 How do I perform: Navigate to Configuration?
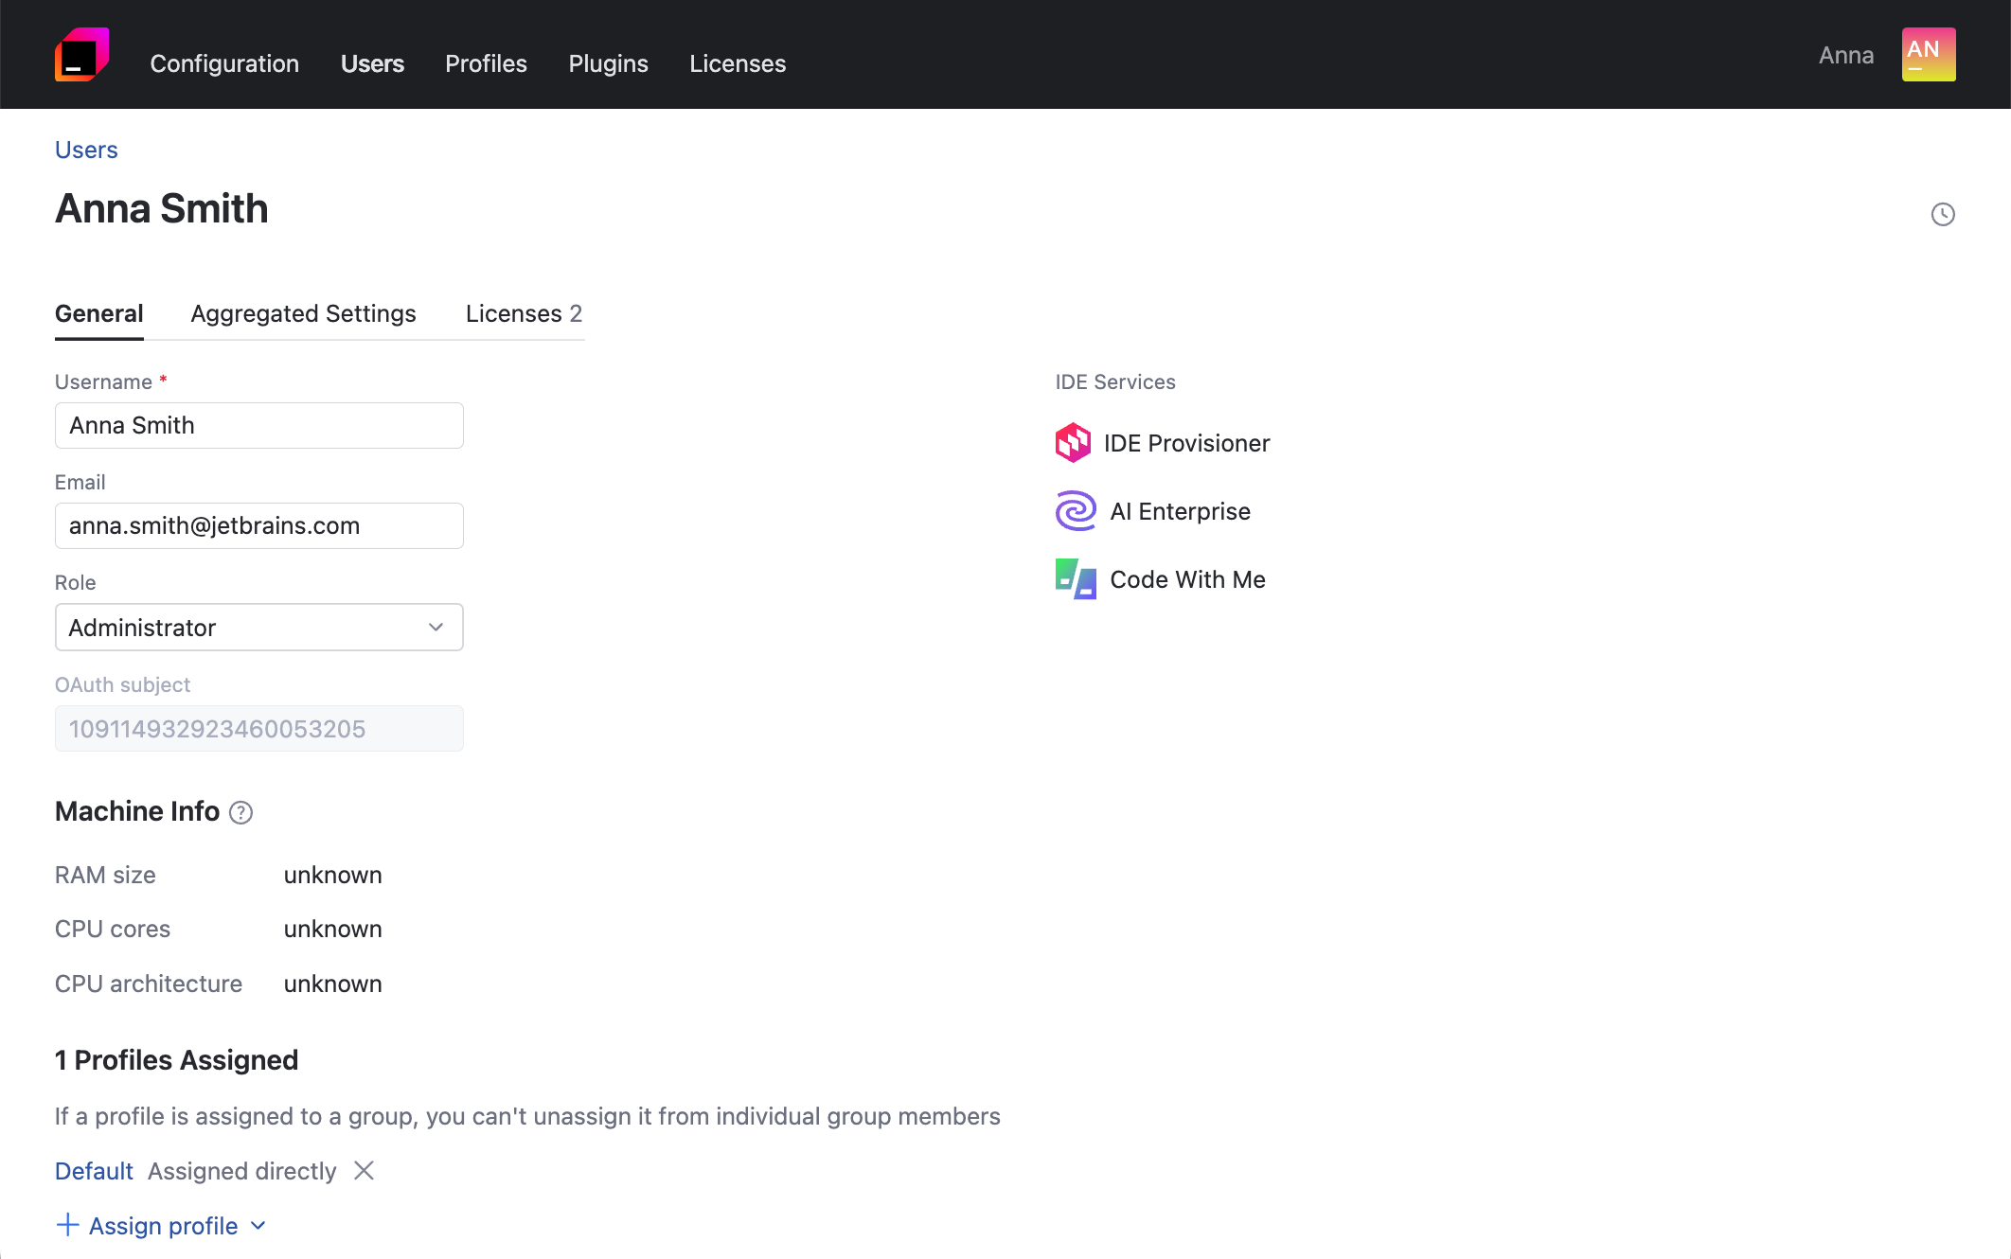click(223, 63)
